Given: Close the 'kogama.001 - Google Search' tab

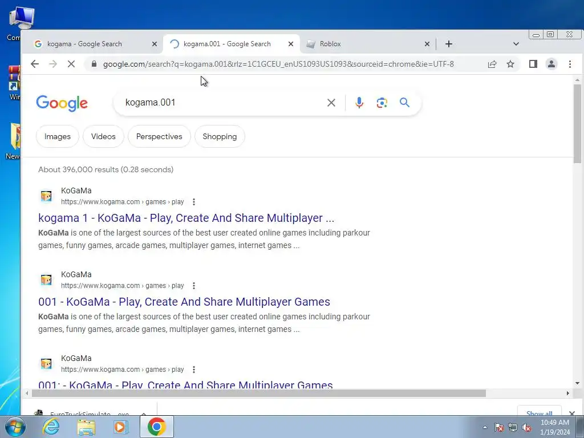Looking at the screenshot, I should [291, 44].
